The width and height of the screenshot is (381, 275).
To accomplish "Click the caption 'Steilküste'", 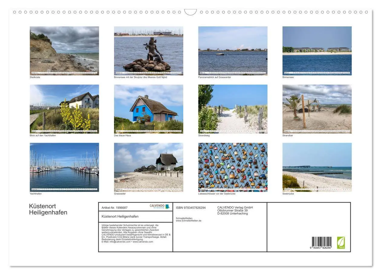I will pos(35,77).
